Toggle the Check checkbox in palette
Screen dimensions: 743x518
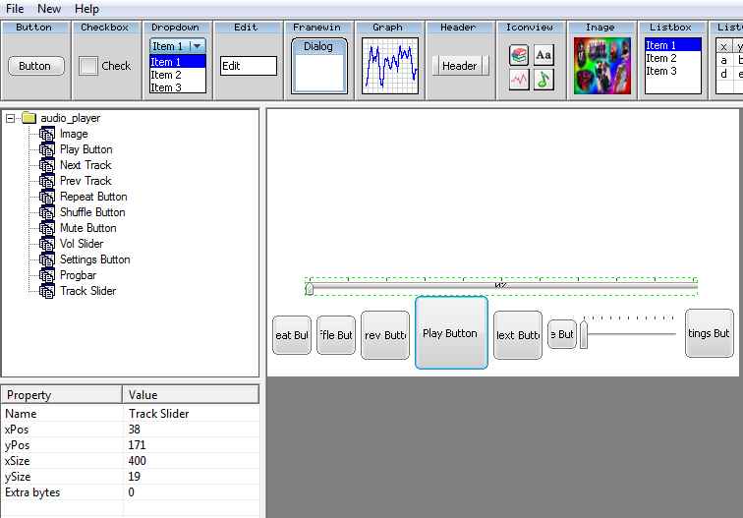pyautogui.click(x=88, y=66)
